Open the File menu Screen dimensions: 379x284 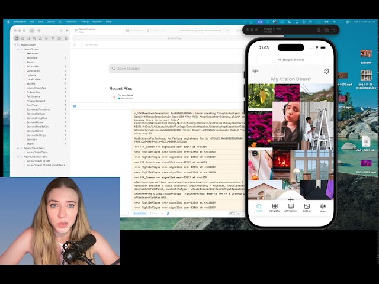[x=32, y=22]
